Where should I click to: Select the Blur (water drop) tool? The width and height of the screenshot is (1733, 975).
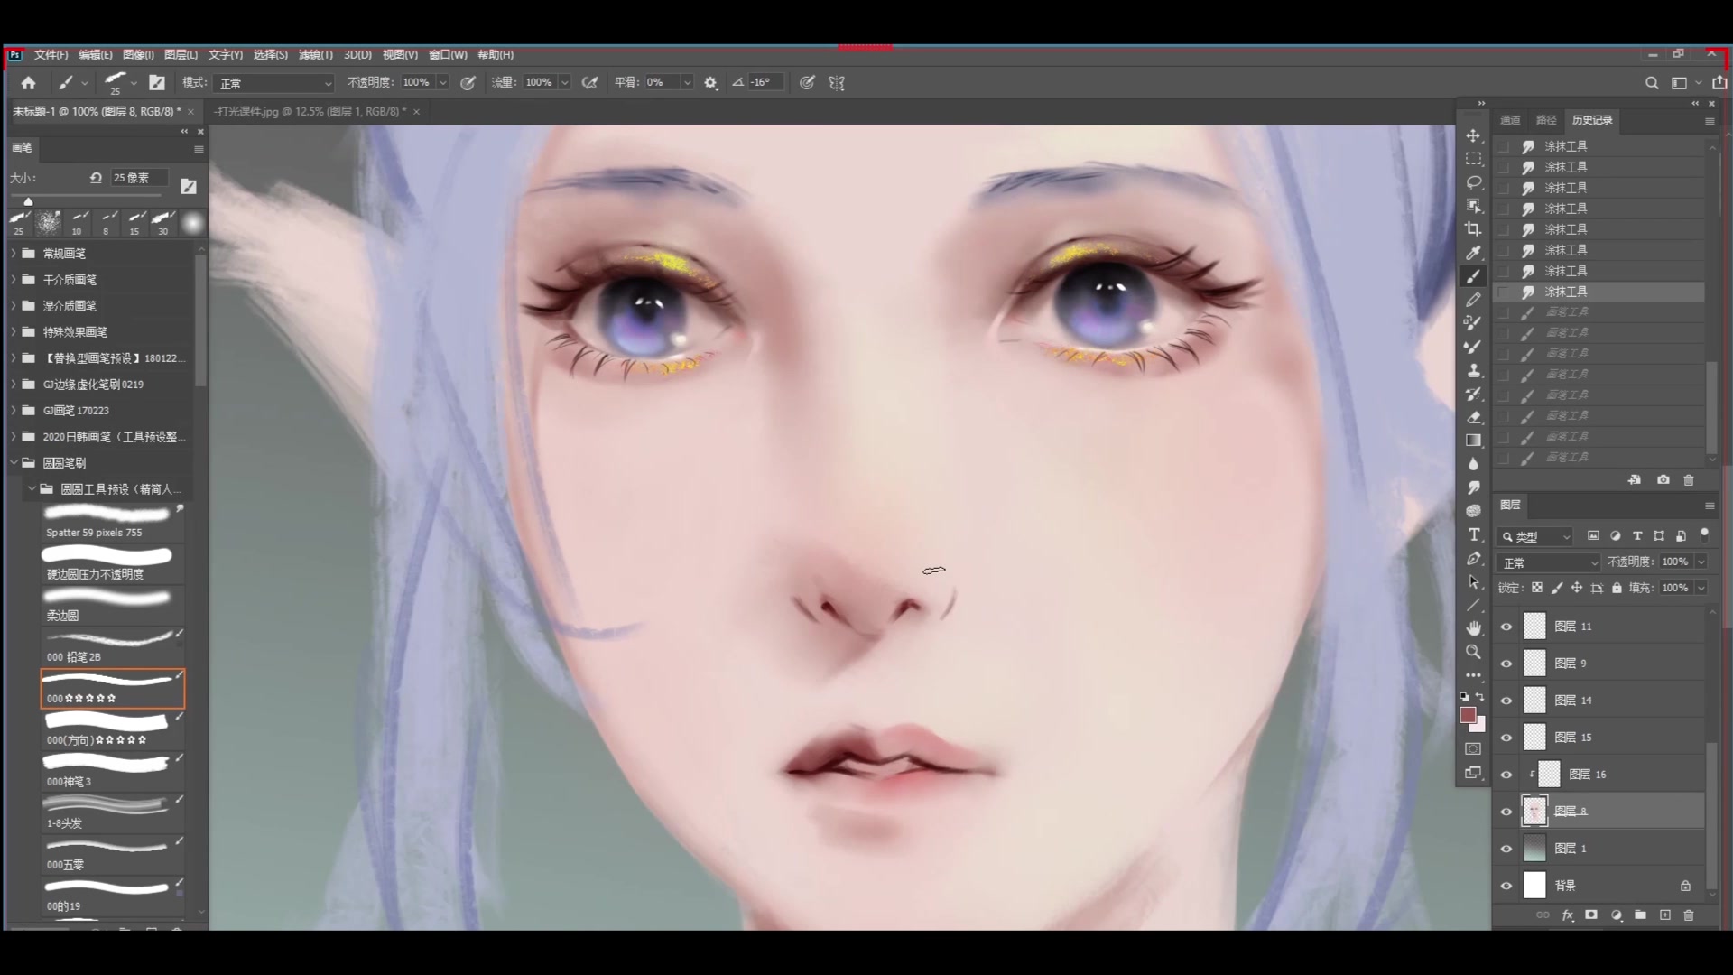click(x=1473, y=464)
